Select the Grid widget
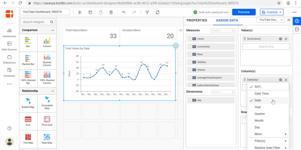This screenshot has width=301, height=150. point(28,121)
